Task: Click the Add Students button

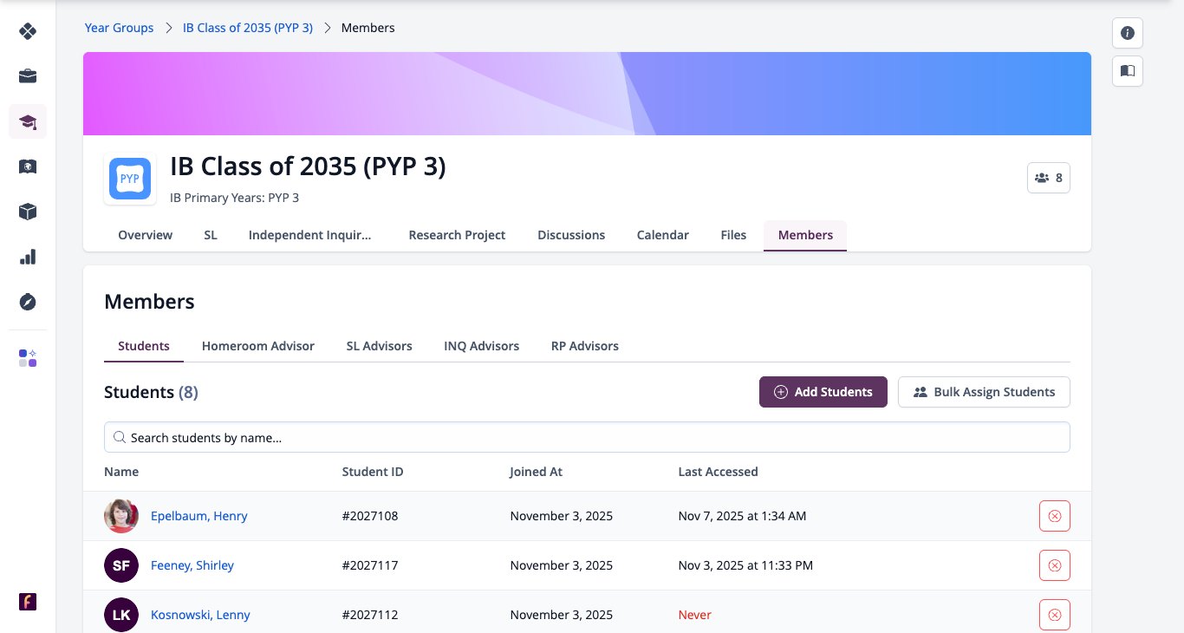Action: pyautogui.click(x=823, y=392)
